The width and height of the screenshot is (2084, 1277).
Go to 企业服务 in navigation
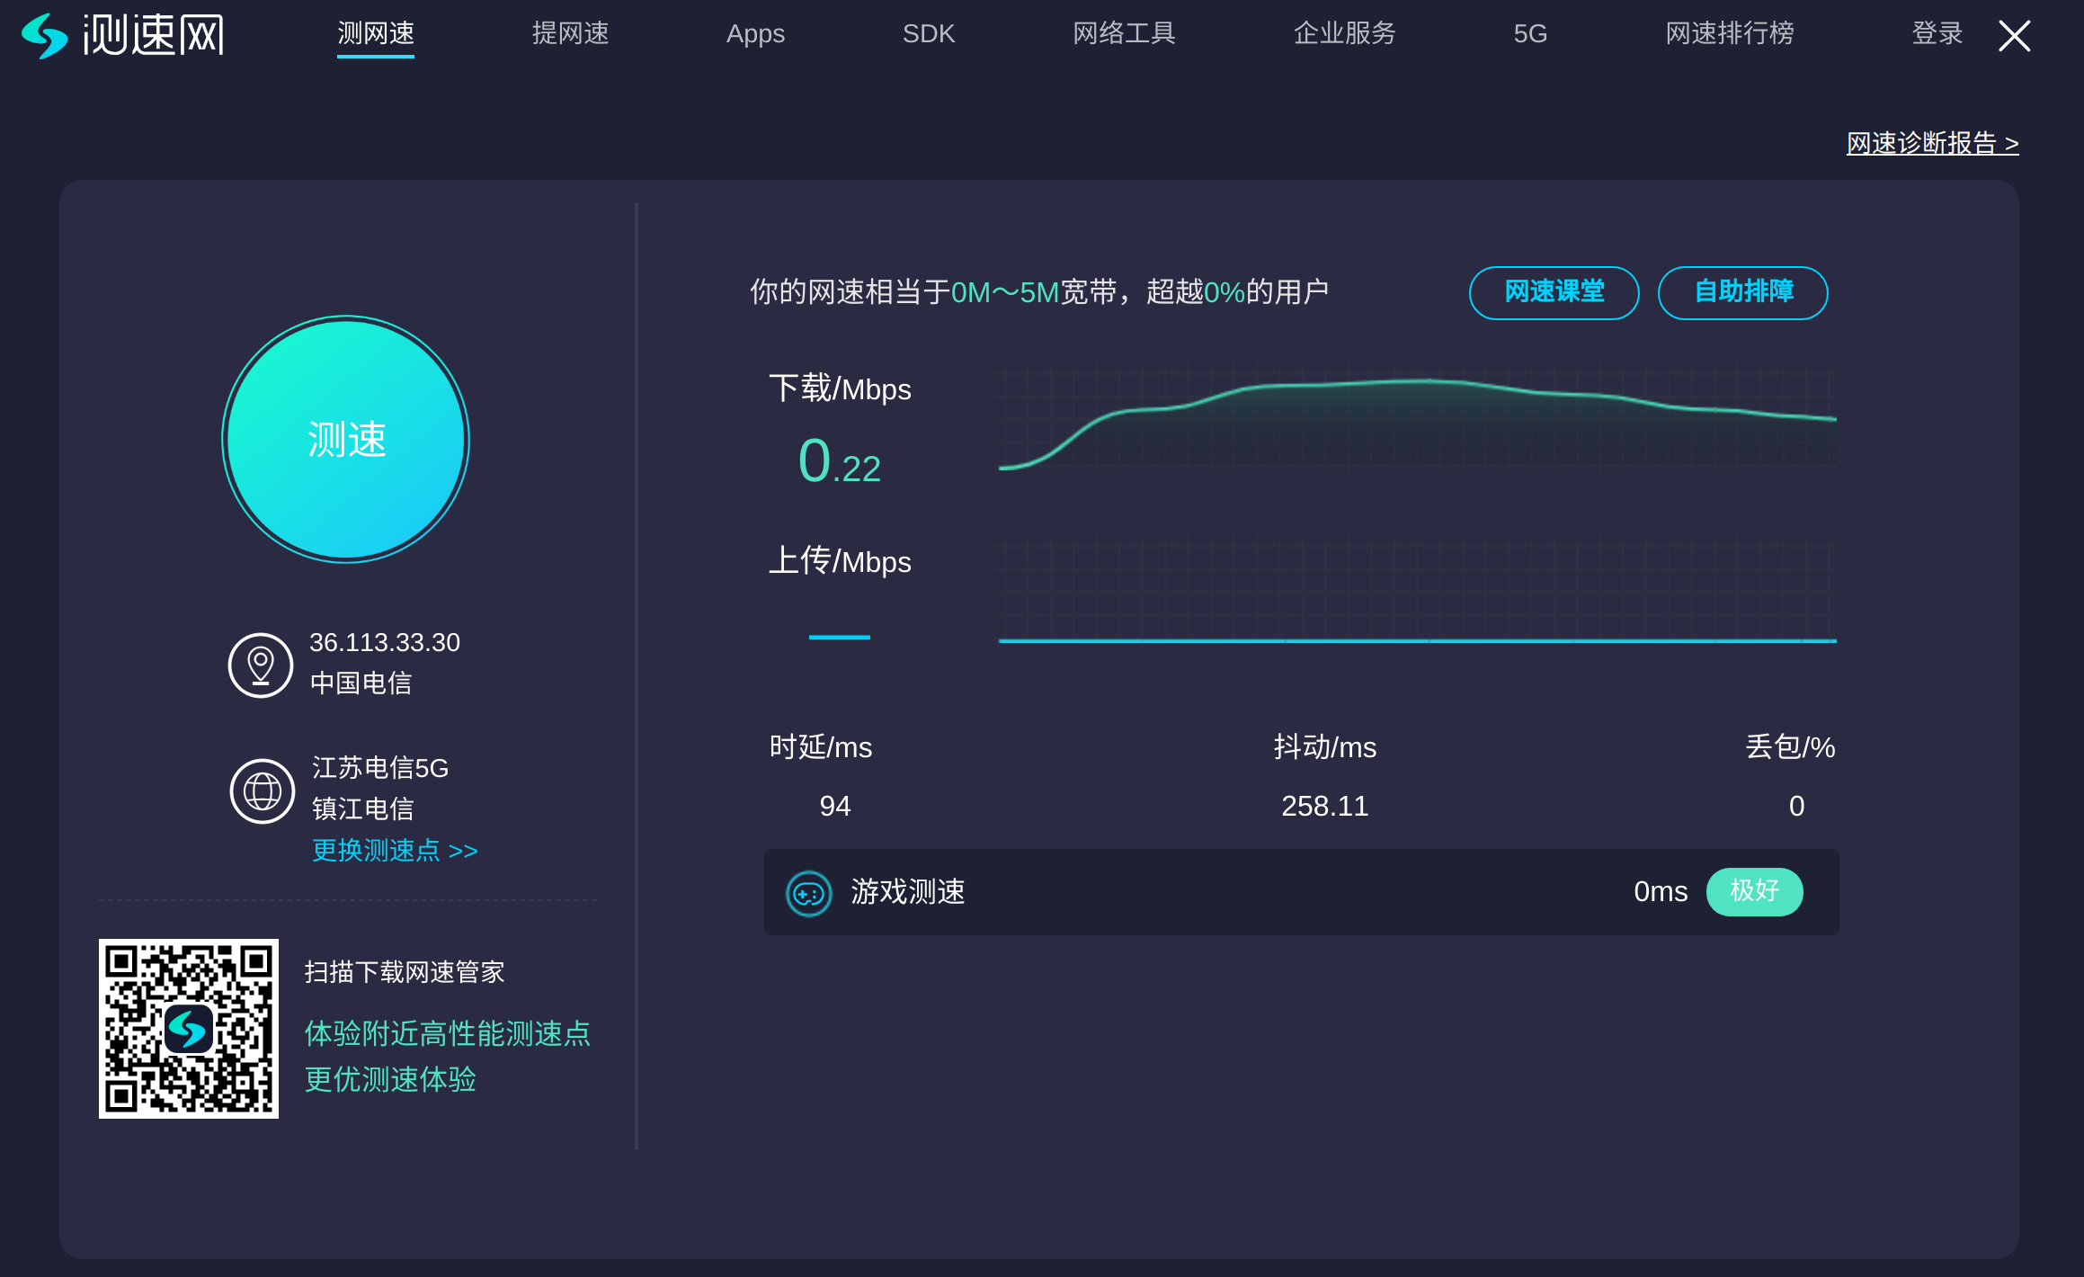(1344, 34)
